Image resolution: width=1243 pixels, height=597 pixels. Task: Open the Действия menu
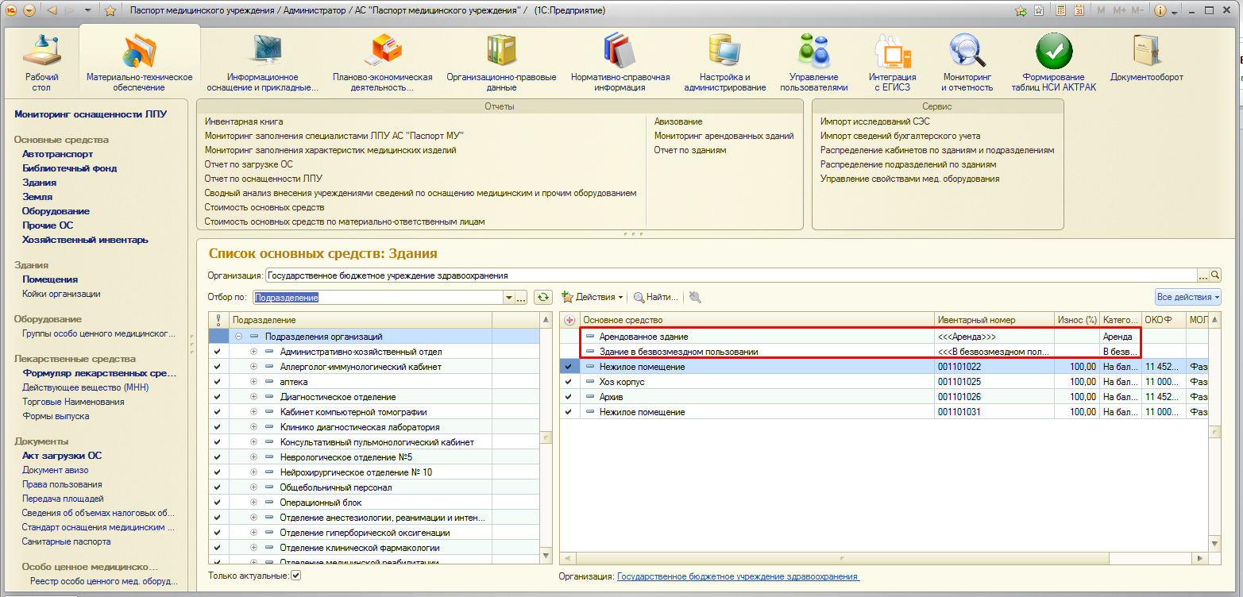[592, 297]
